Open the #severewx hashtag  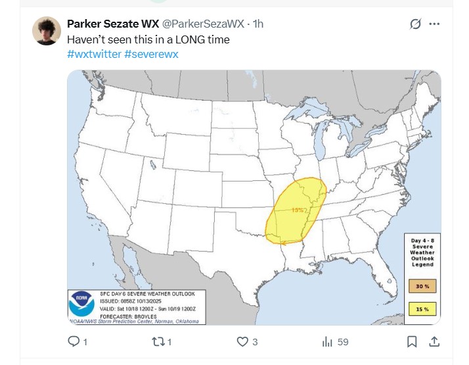pos(151,54)
